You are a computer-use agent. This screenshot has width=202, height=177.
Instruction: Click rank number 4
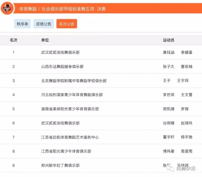pos(14,95)
